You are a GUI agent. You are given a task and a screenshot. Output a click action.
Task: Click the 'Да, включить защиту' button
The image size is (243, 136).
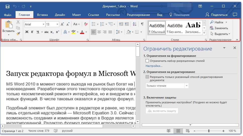pos(162,111)
